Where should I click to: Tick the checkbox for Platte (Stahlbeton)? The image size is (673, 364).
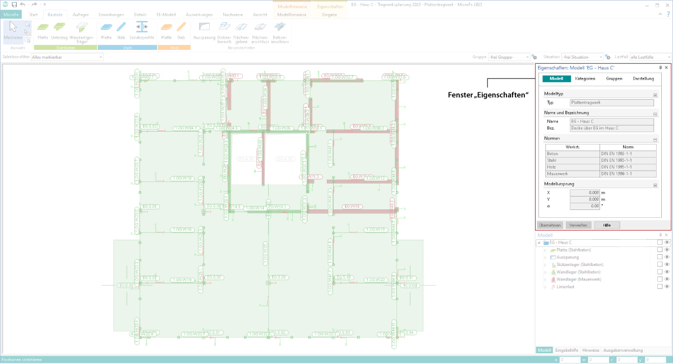(x=660, y=250)
